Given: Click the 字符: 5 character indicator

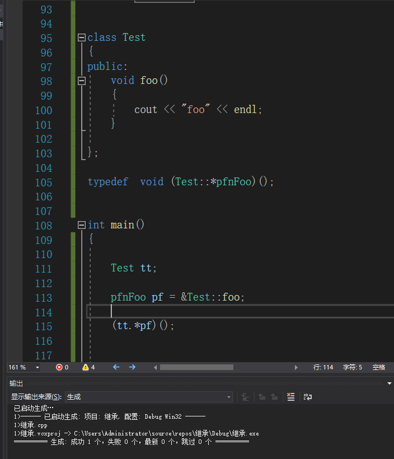Looking at the screenshot, I should tap(353, 367).
